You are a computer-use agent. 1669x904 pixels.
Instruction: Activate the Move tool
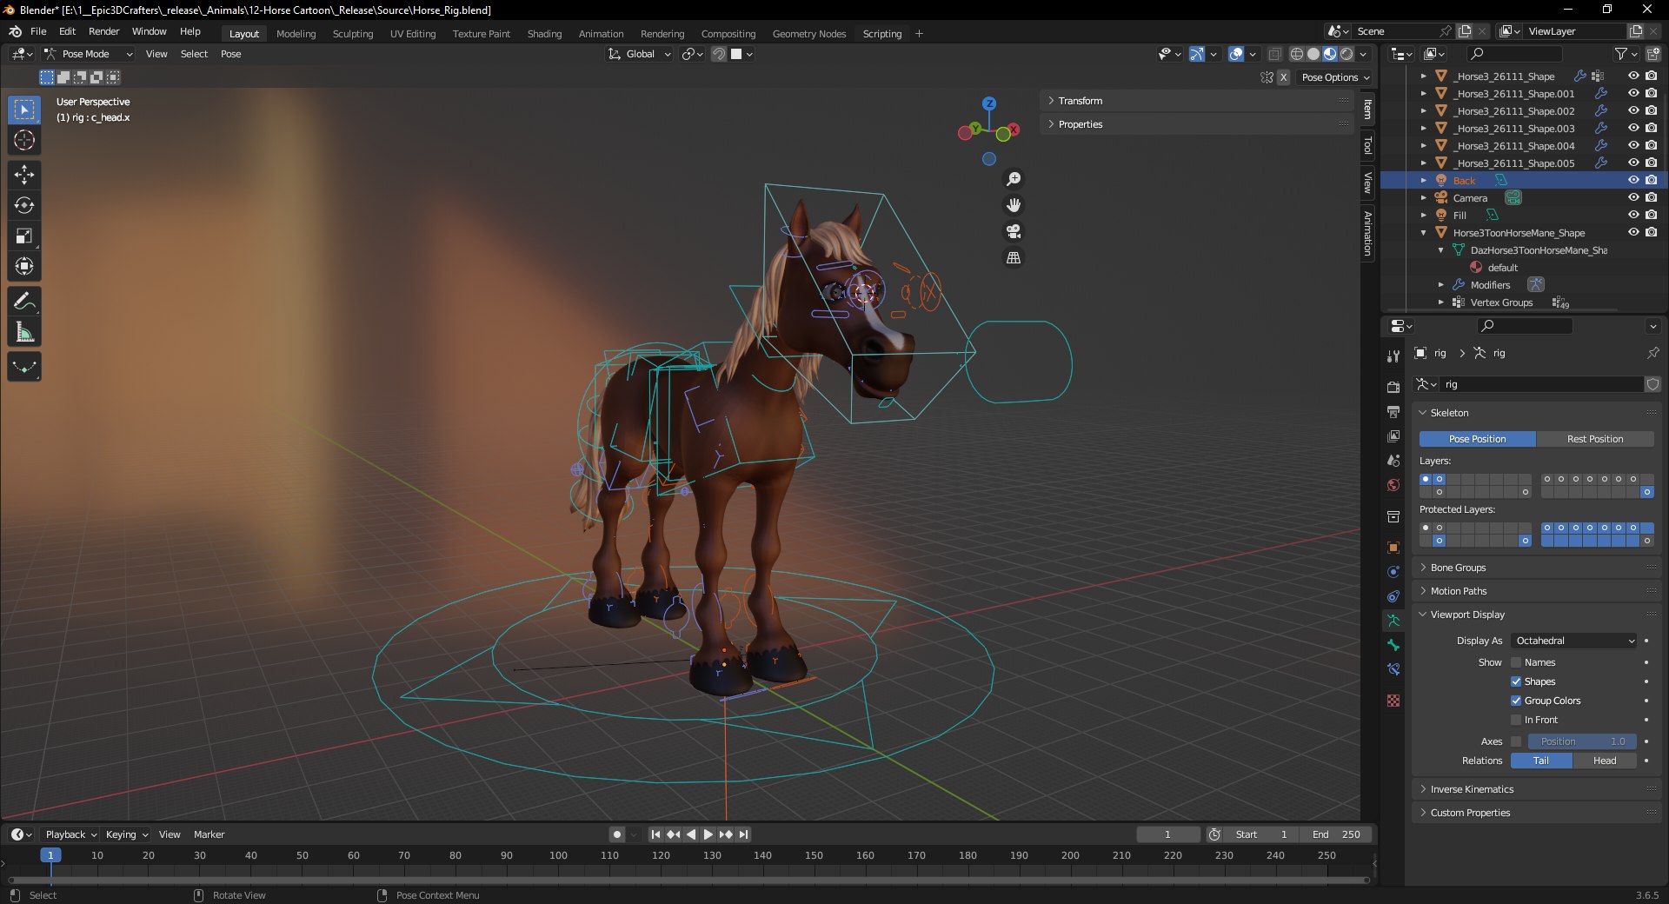[24, 175]
